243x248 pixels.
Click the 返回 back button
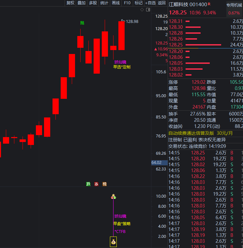click(162, 3)
